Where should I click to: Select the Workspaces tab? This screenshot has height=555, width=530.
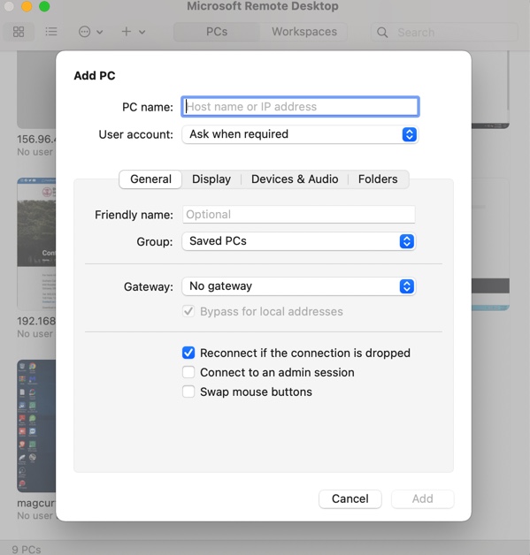point(304,32)
